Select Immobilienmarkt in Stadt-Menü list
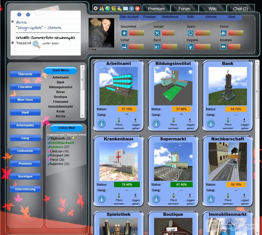Image resolution: width=262 pixels, height=235 pixels. [x=61, y=107]
